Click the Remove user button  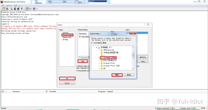click(143, 57)
